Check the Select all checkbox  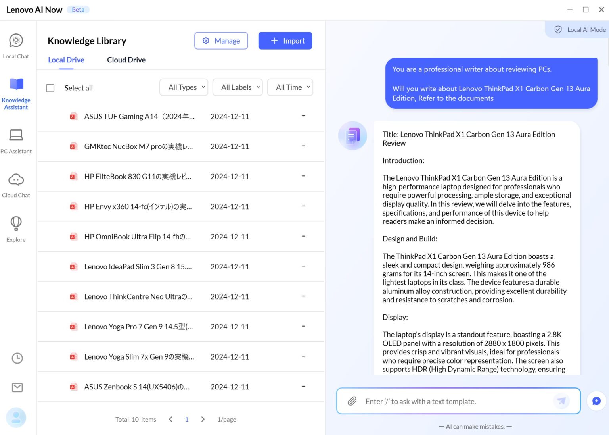point(50,88)
